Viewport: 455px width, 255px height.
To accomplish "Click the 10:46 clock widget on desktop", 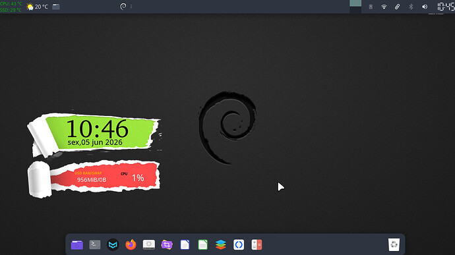I will 97,128.
